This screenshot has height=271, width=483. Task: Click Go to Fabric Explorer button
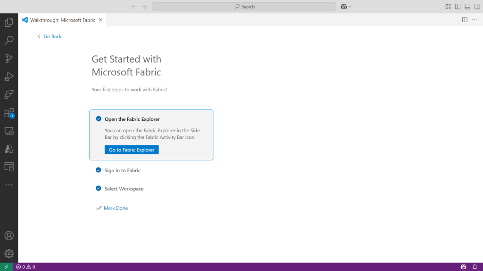132,150
